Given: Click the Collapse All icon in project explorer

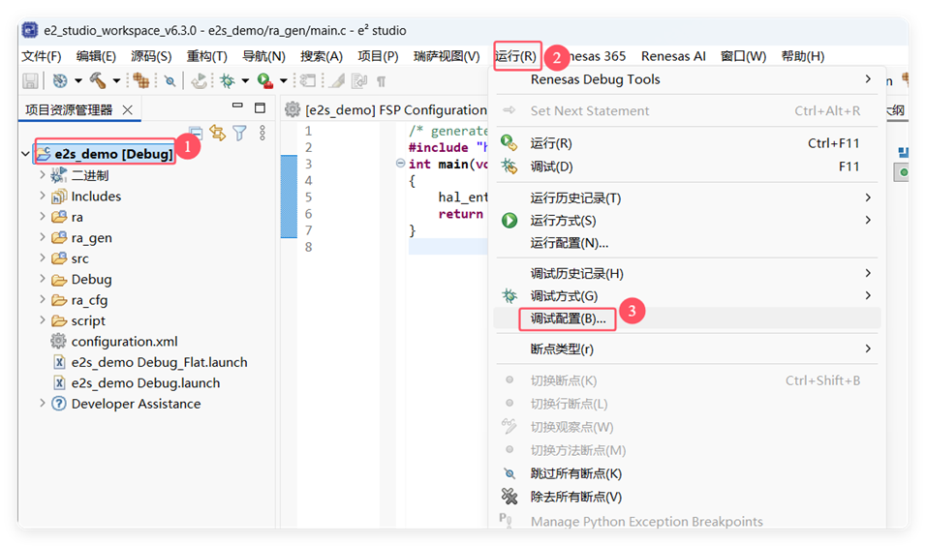Looking at the screenshot, I should [x=196, y=133].
